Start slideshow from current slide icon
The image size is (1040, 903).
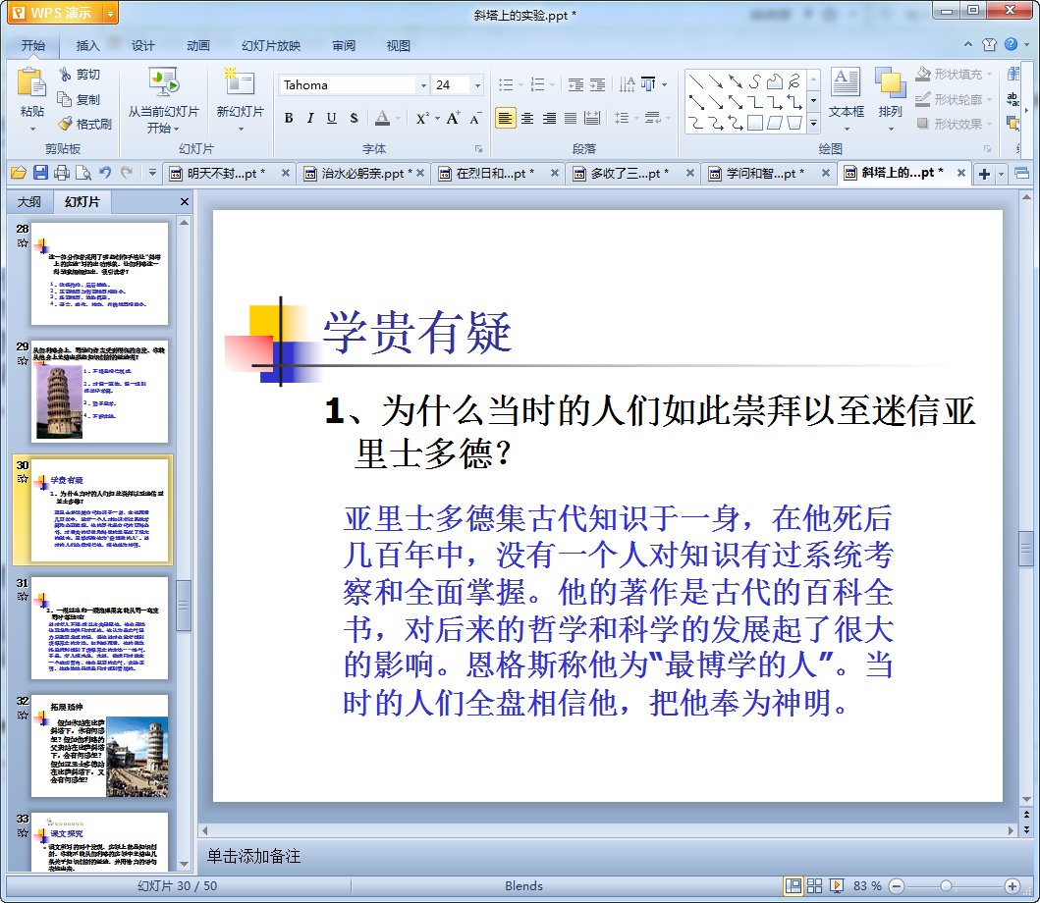[163, 83]
